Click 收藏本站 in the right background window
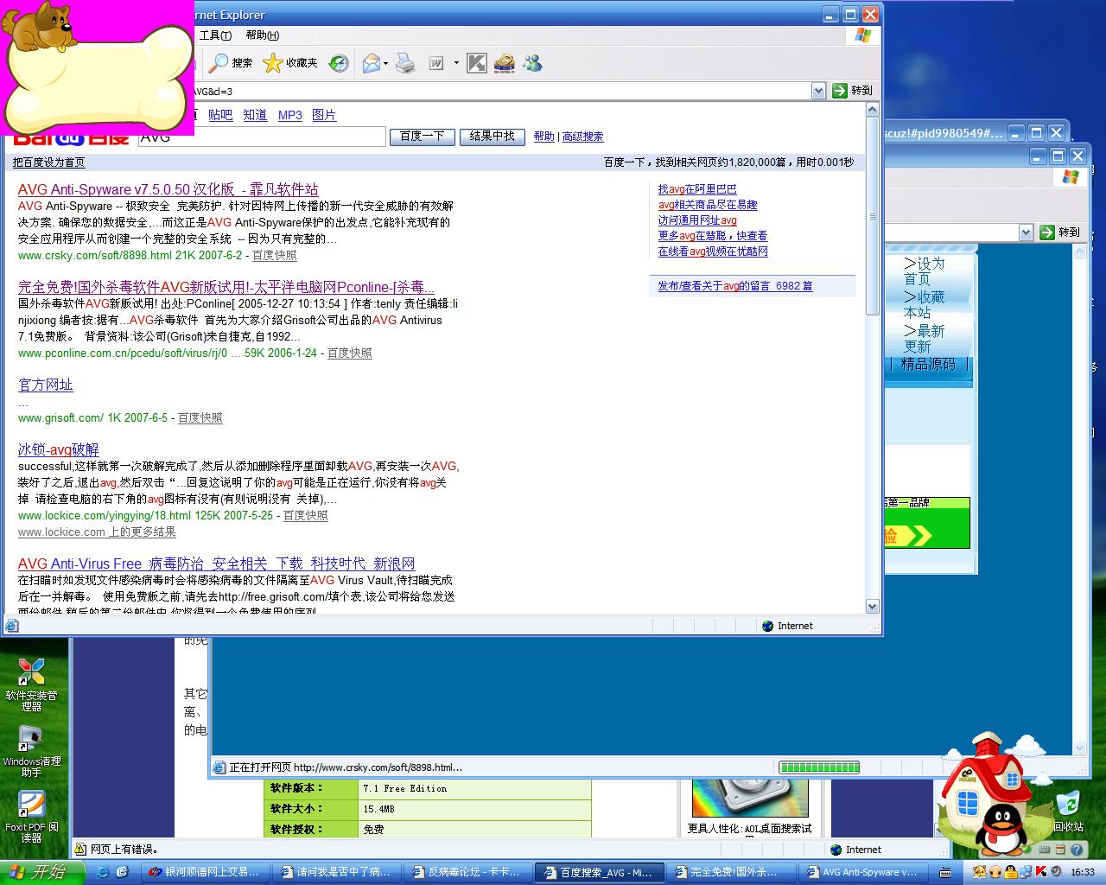The height and width of the screenshot is (885, 1106). pyautogui.click(x=925, y=305)
